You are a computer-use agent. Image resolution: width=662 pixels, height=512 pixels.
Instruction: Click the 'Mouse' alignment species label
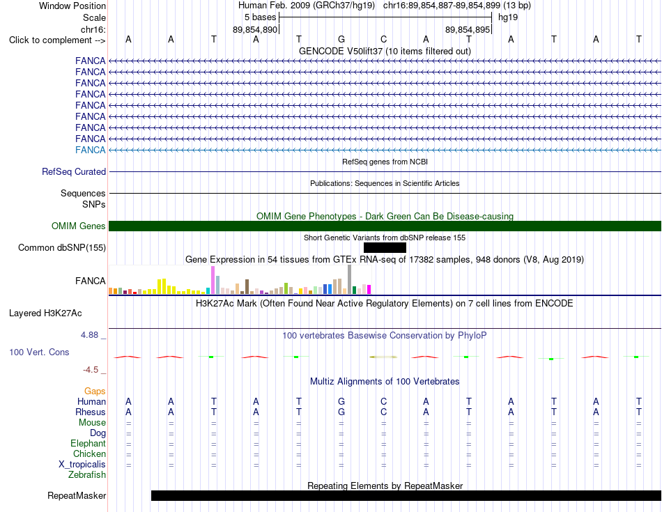tap(92, 423)
